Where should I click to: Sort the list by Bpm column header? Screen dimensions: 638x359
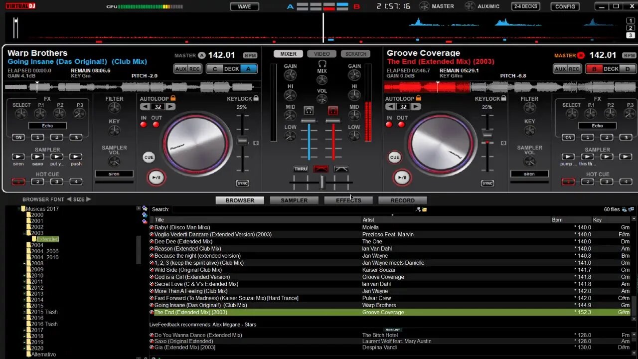click(571, 220)
